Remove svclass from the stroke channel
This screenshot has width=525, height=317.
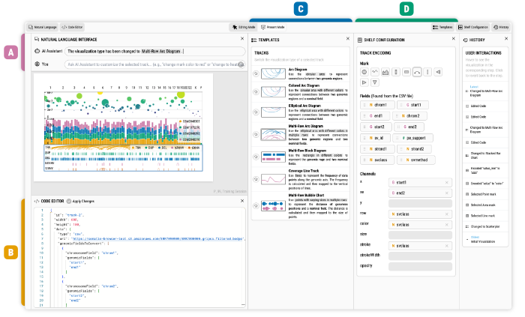click(447, 245)
